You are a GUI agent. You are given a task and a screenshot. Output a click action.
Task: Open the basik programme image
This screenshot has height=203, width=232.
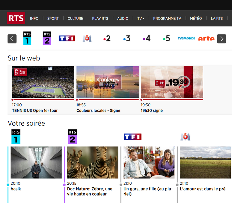click(x=36, y=162)
